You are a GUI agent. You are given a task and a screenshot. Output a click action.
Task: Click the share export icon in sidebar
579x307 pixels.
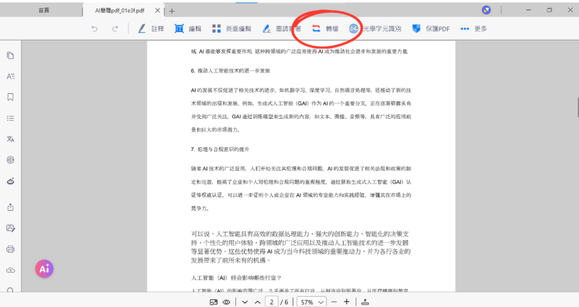[x=10, y=207]
